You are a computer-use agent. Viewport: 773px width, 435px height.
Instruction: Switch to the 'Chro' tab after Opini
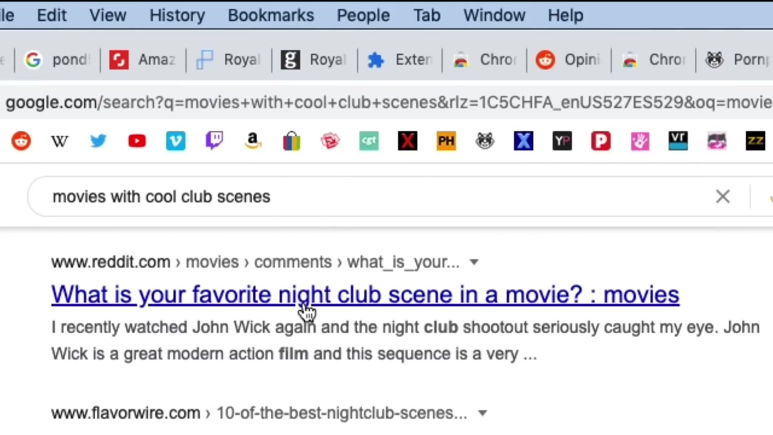coord(654,60)
